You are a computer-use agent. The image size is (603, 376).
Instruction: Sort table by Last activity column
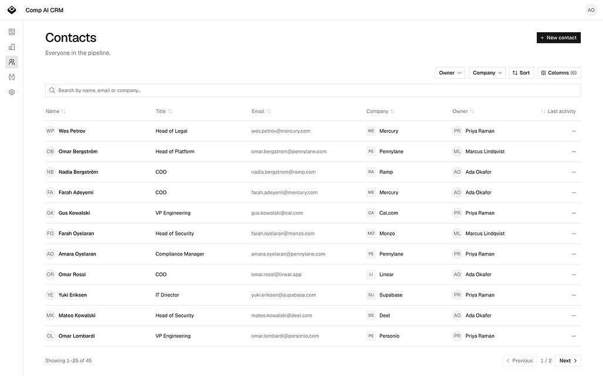[558, 111]
